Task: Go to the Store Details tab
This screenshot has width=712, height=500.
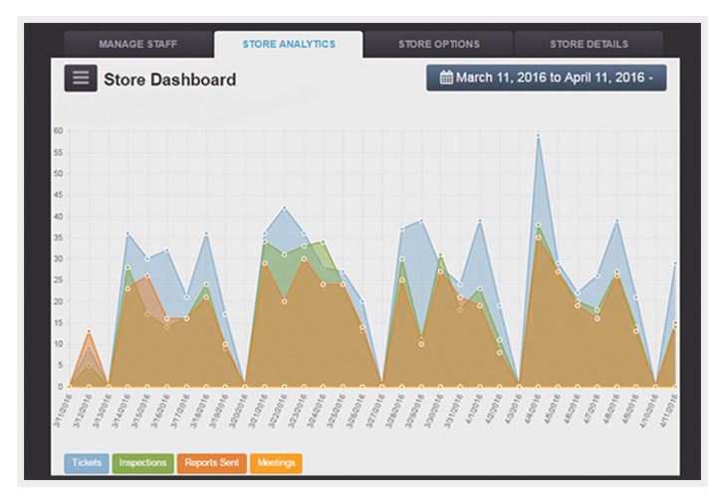Action: click(589, 44)
